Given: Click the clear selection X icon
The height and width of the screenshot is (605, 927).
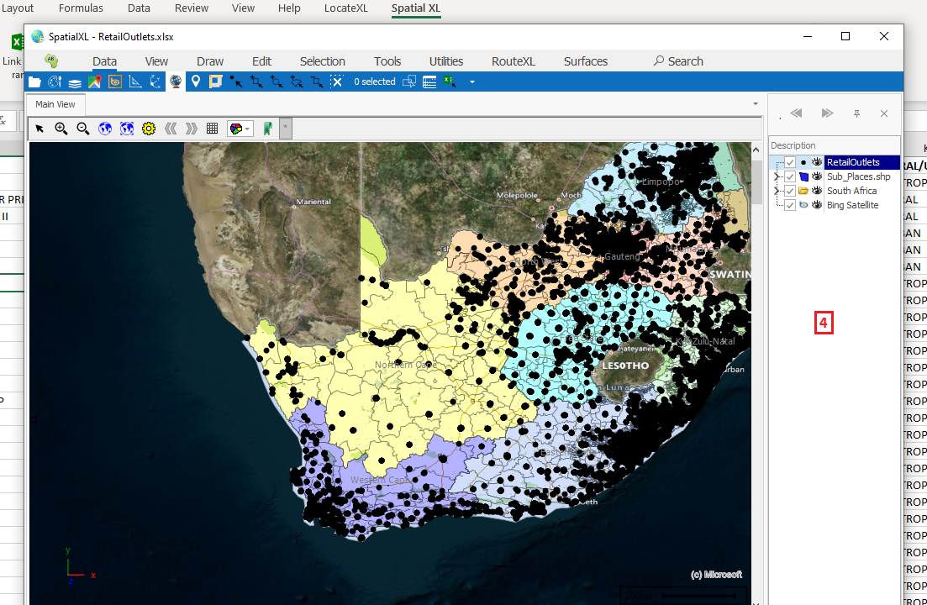Looking at the screenshot, I should click(336, 82).
